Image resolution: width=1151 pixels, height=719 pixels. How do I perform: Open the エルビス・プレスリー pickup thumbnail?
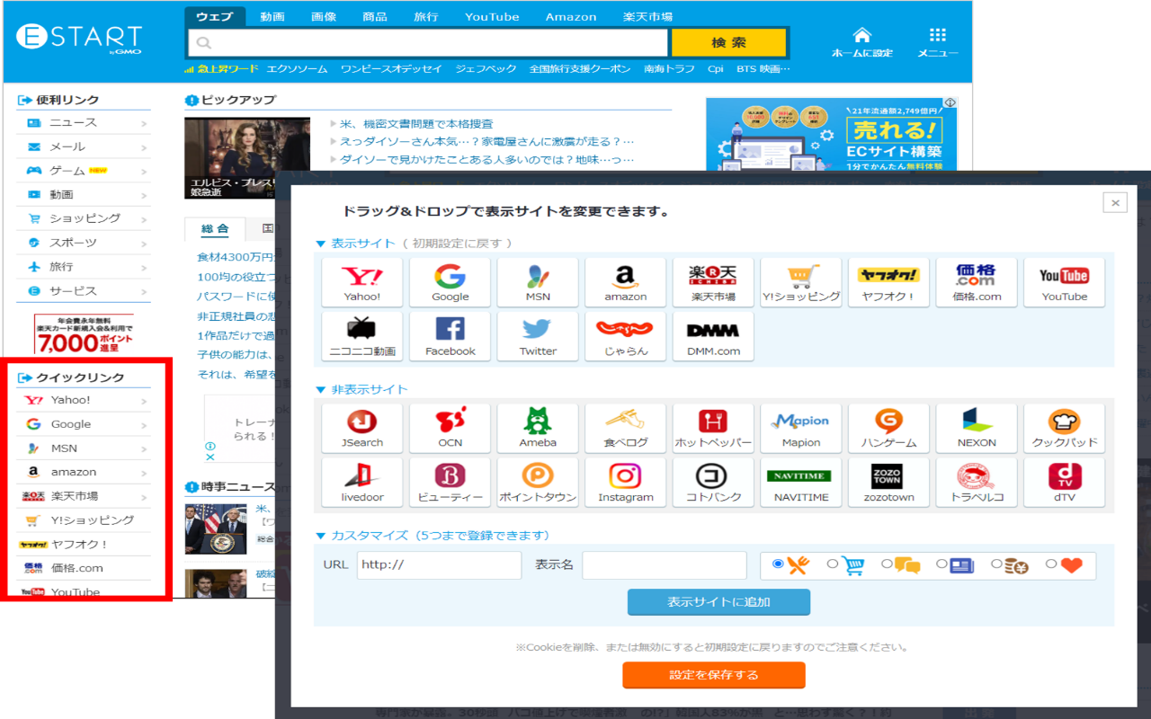[247, 158]
